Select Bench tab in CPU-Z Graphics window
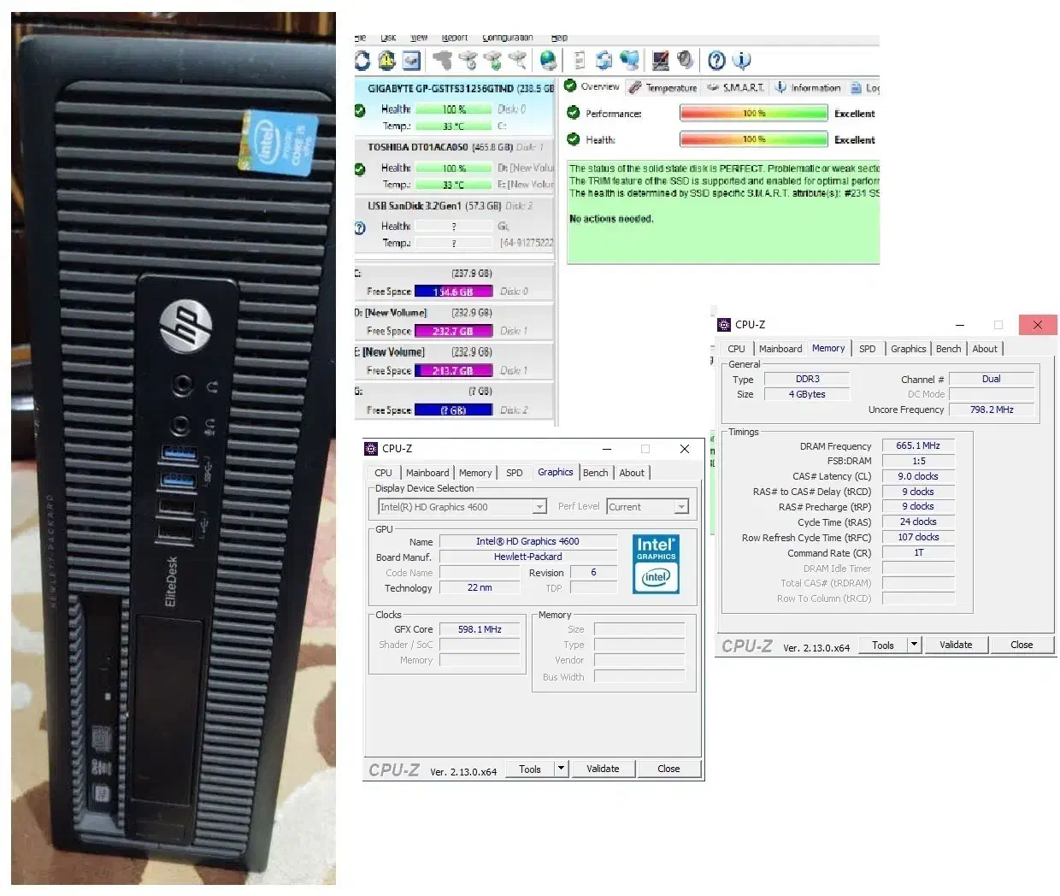The height and width of the screenshot is (896, 1060). tap(596, 473)
